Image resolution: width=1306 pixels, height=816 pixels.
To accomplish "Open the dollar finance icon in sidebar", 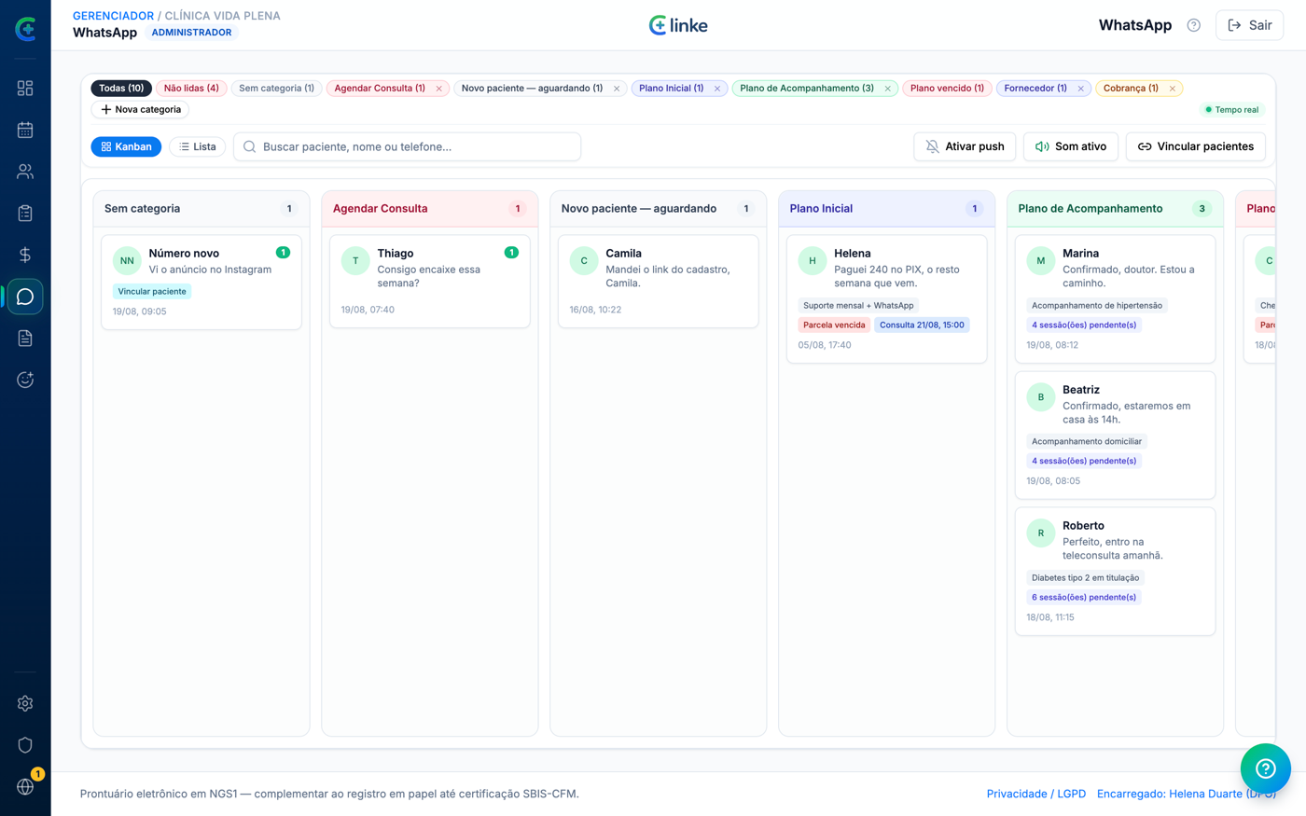I will point(25,255).
